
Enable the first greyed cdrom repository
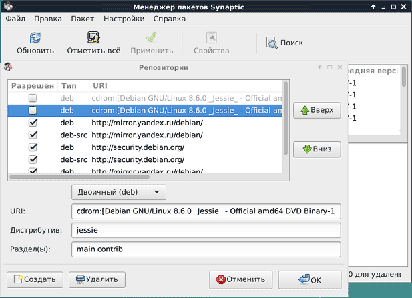click(33, 98)
